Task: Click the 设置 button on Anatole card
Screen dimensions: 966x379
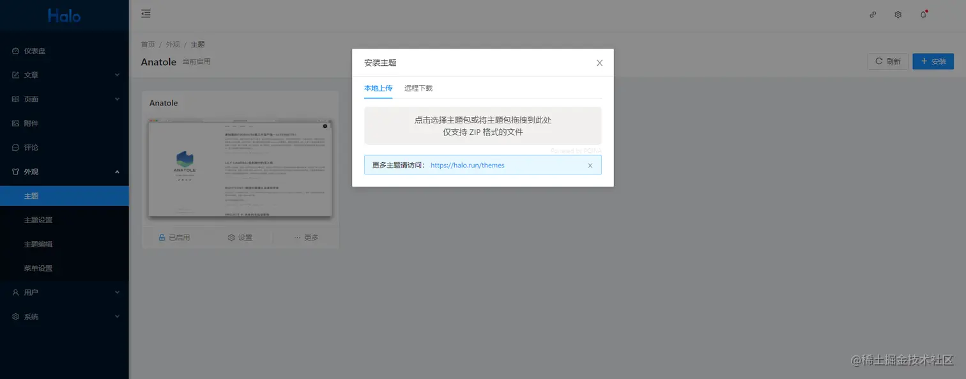Action: tap(240, 237)
